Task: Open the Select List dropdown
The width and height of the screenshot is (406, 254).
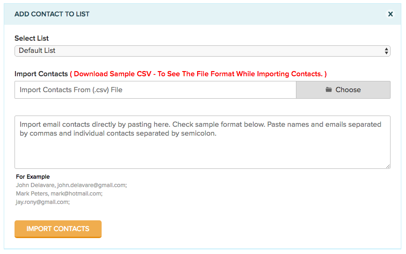Action: coord(202,51)
